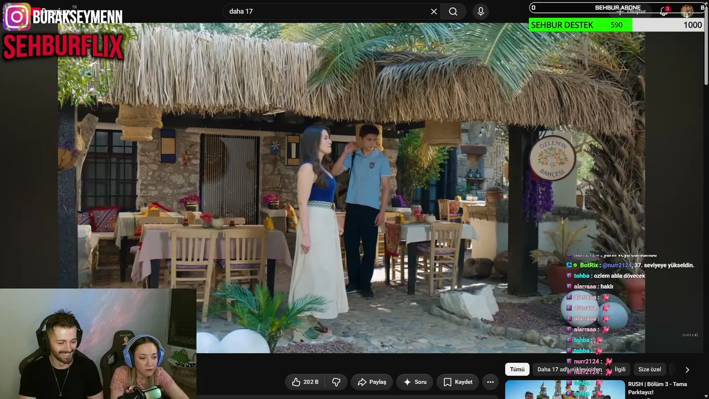Open more actions three-dot menu

coord(490,382)
